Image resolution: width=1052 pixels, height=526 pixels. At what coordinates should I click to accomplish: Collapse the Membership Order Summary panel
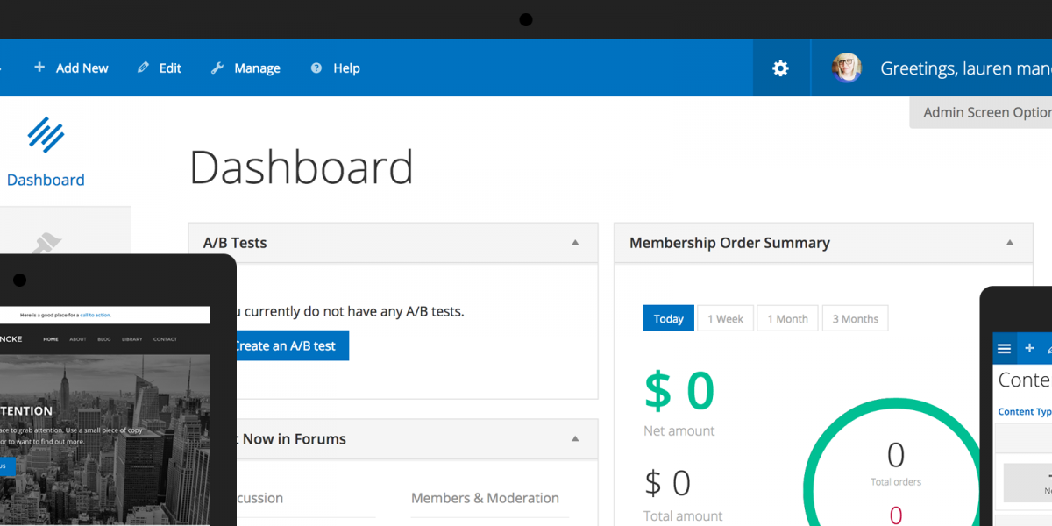pos(1010,243)
